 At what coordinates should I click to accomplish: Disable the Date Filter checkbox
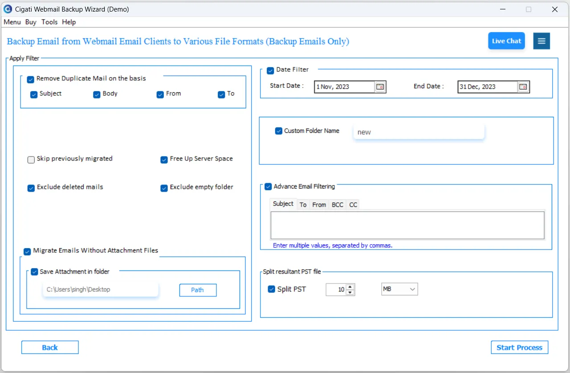click(270, 70)
